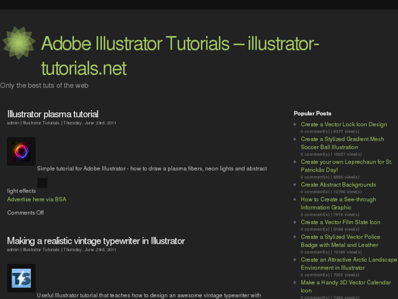This screenshot has width=398, height=299.
Task: Open Create a Vector Lock Icon Design
Action: [344, 124]
